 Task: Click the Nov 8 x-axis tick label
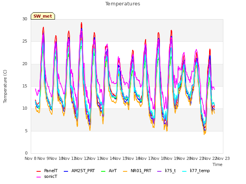[31, 158]
